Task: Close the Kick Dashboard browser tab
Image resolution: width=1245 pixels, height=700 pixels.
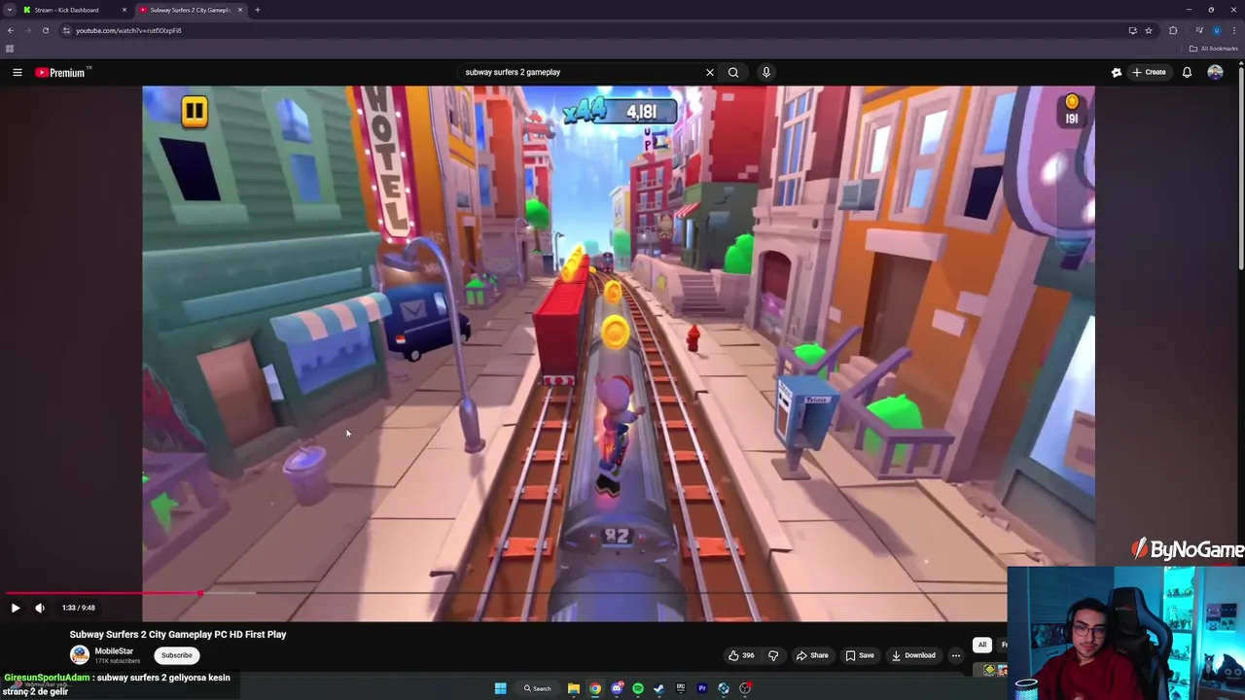Action: click(124, 10)
